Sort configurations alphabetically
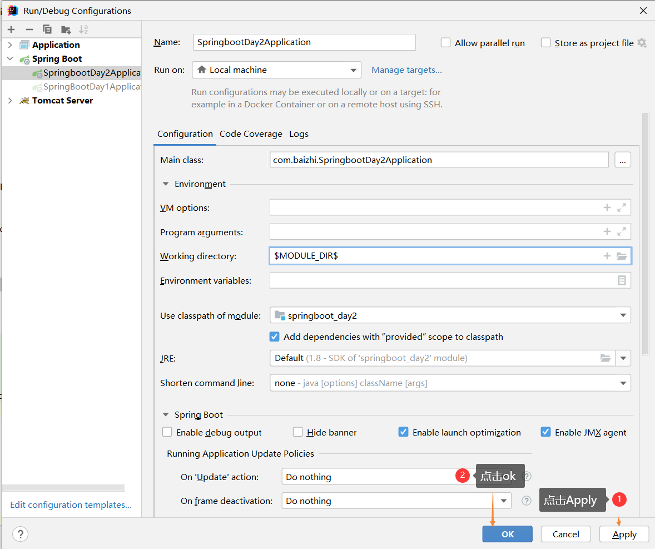Image resolution: width=655 pixels, height=549 pixels. [83, 29]
